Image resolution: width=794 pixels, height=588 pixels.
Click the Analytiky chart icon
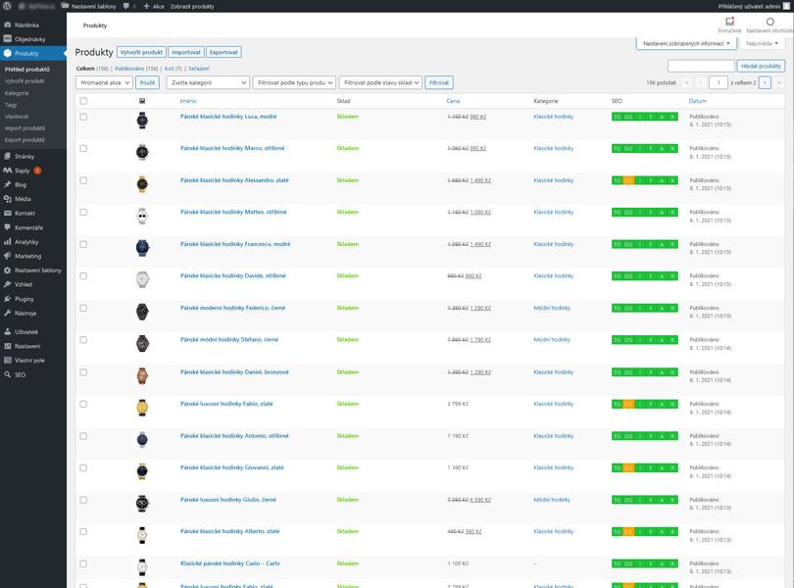(8, 242)
